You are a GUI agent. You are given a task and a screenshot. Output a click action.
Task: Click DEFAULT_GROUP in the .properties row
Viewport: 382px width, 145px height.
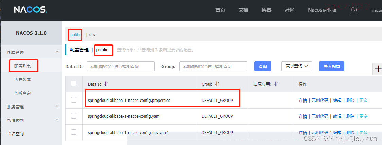pyautogui.click(x=217, y=100)
